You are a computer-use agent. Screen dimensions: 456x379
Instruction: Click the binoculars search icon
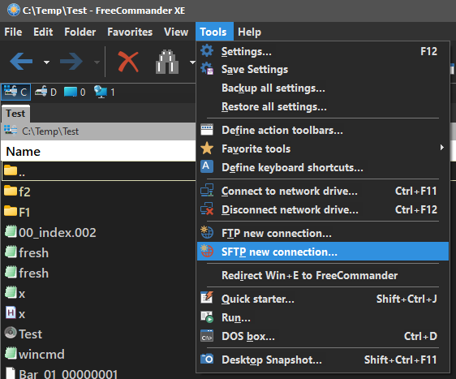click(x=167, y=62)
